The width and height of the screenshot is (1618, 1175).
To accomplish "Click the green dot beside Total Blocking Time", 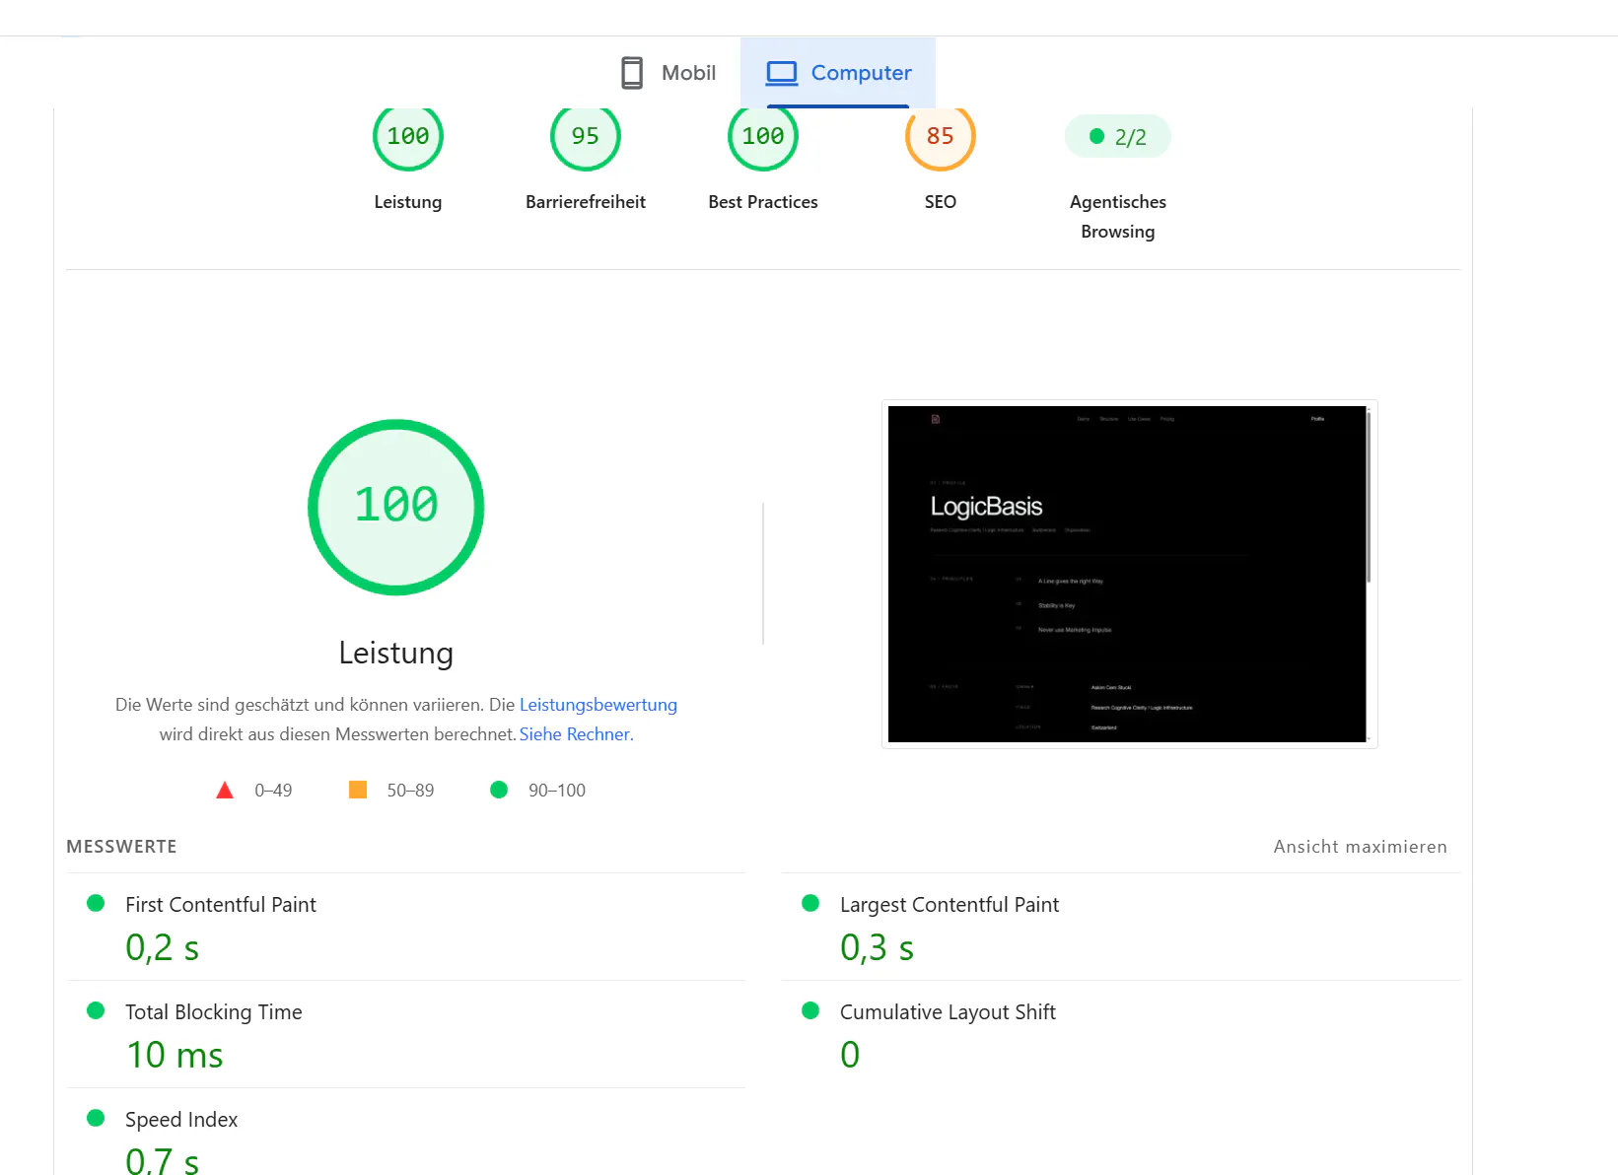I will tap(96, 1010).
